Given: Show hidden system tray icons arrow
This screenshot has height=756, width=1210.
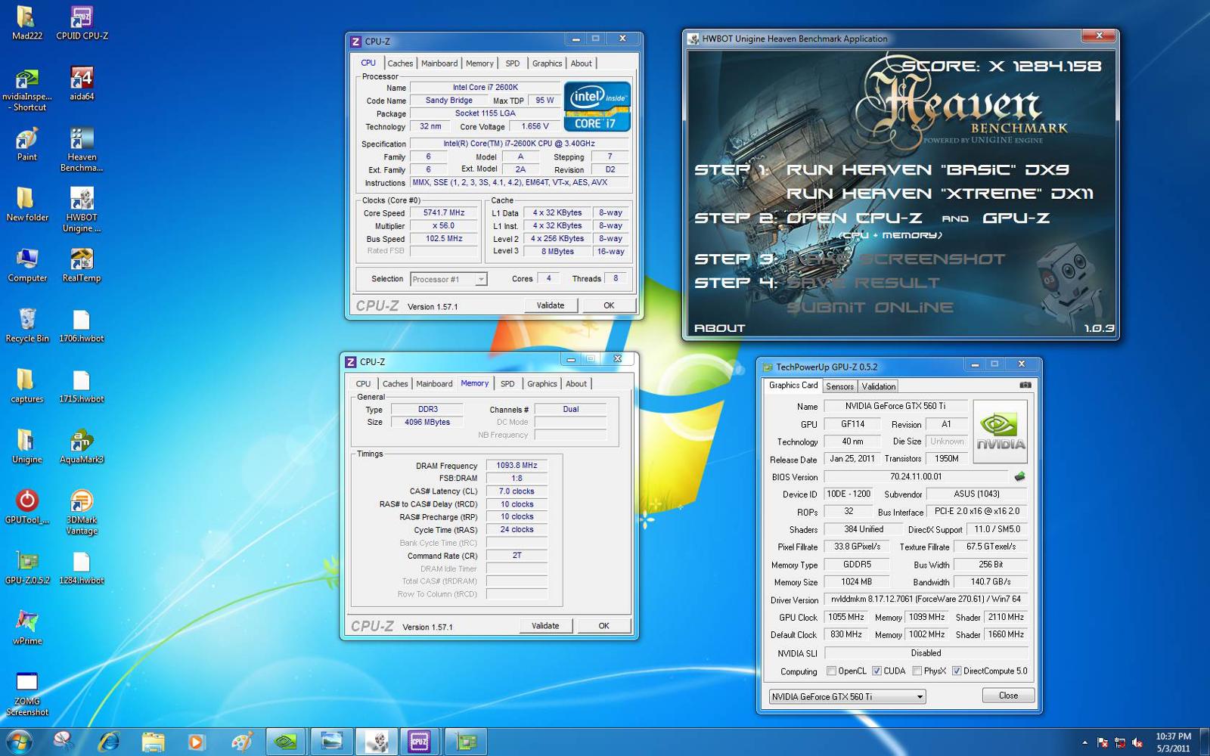Looking at the screenshot, I should point(1084,742).
